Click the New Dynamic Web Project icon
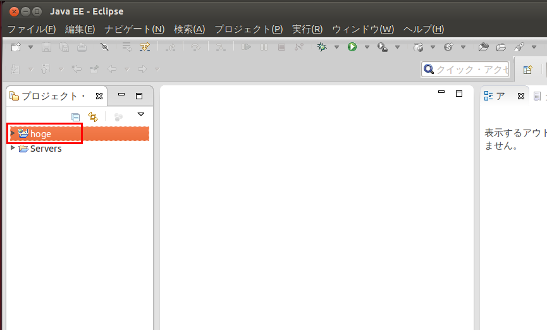Image resolution: width=547 pixels, height=330 pixels. (418, 47)
